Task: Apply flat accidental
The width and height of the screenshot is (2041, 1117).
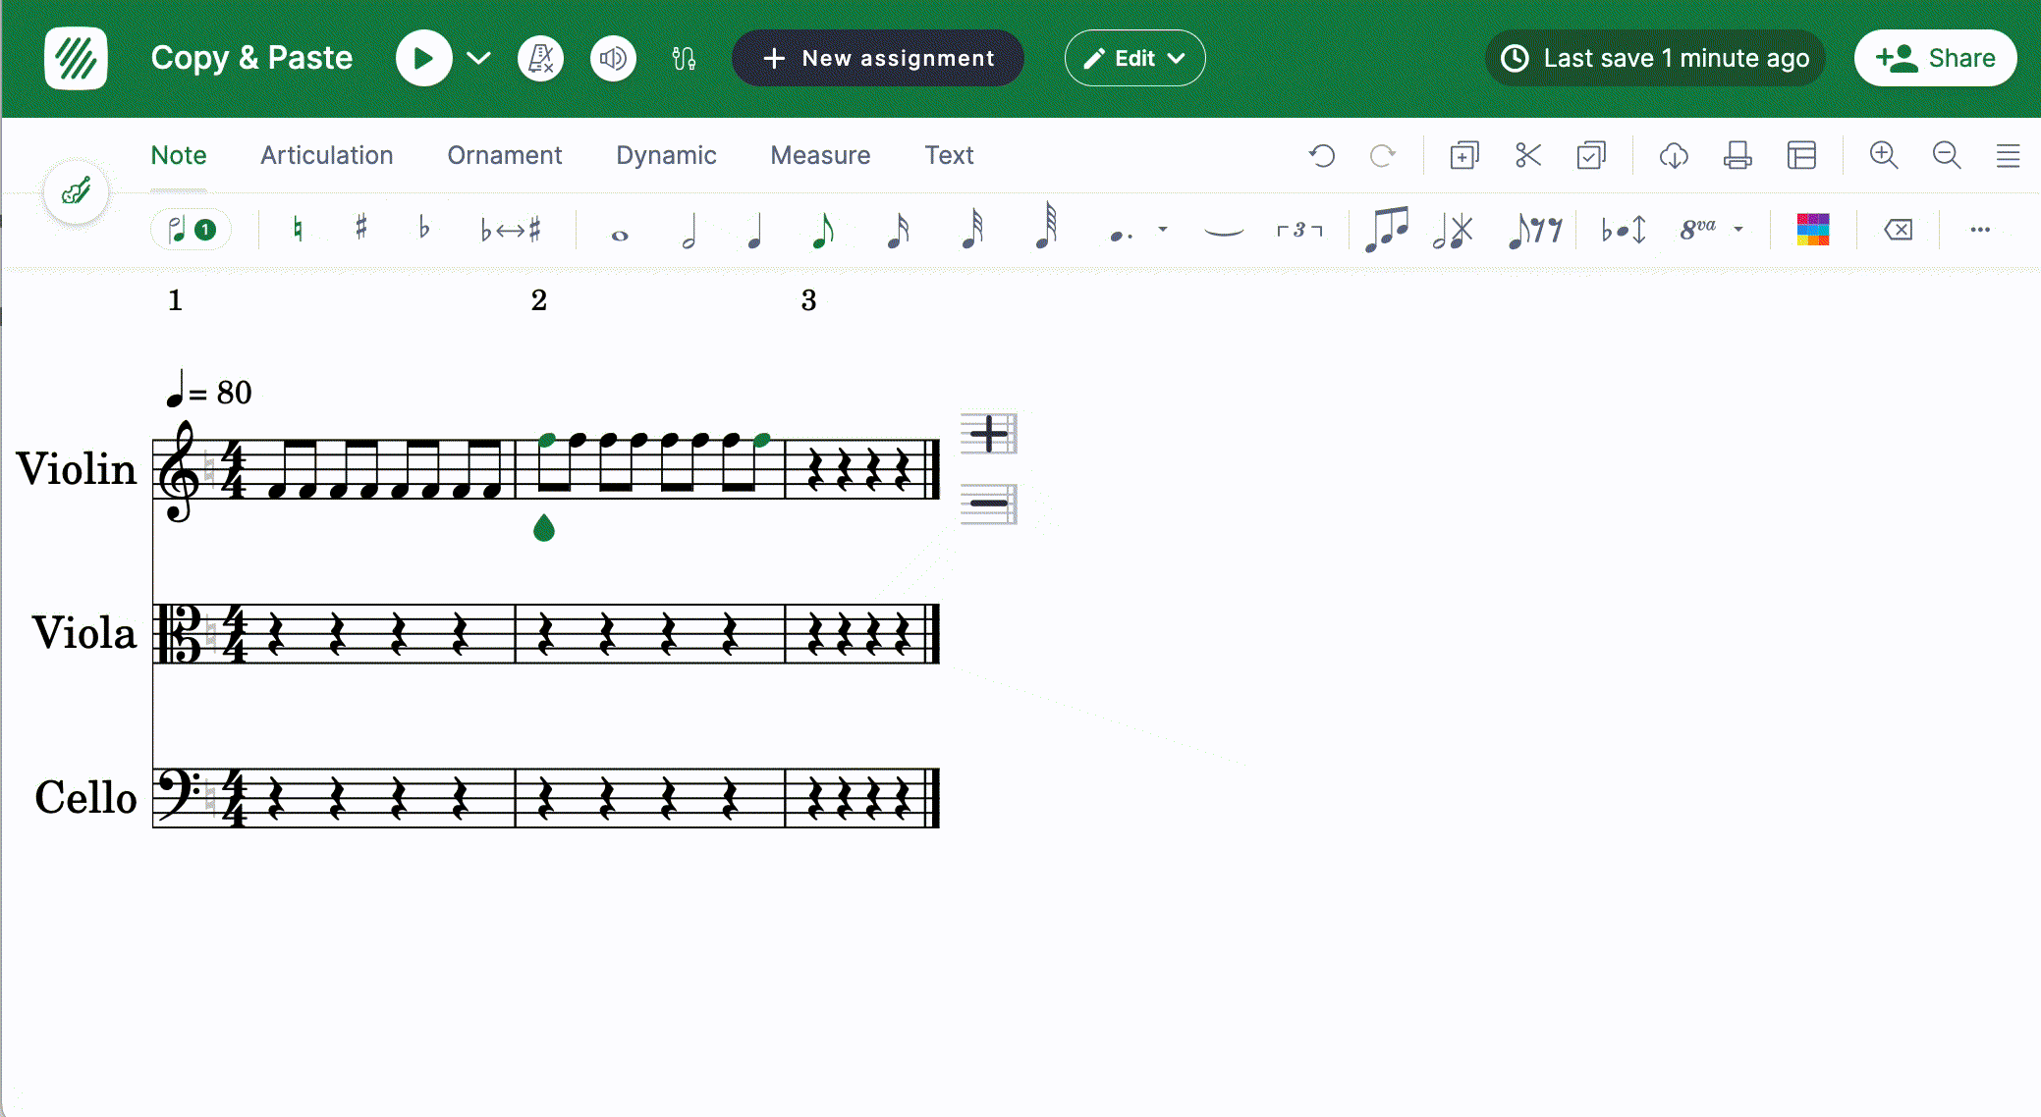Action: point(424,229)
